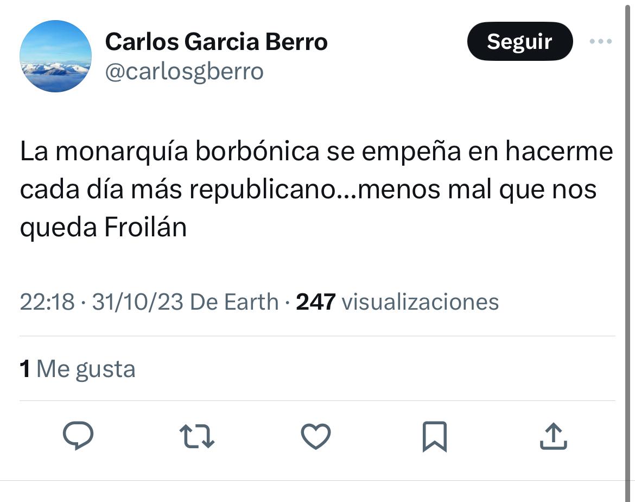The width and height of the screenshot is (635, 502).
Task: Click the @carlosgberro handle
Action: point(184,71)
